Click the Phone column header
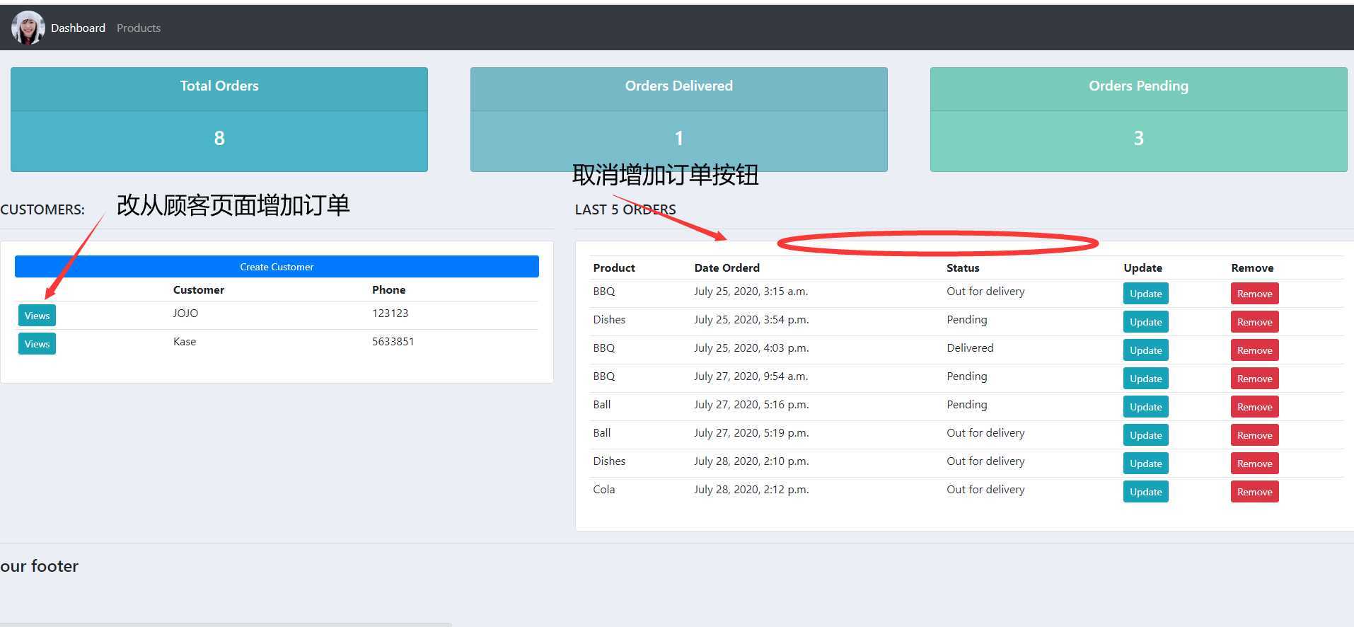This screenshot has height=627, width=1354. pos(389,289)
